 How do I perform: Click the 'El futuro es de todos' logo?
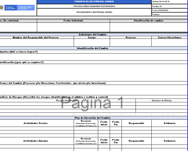[10, 8]
